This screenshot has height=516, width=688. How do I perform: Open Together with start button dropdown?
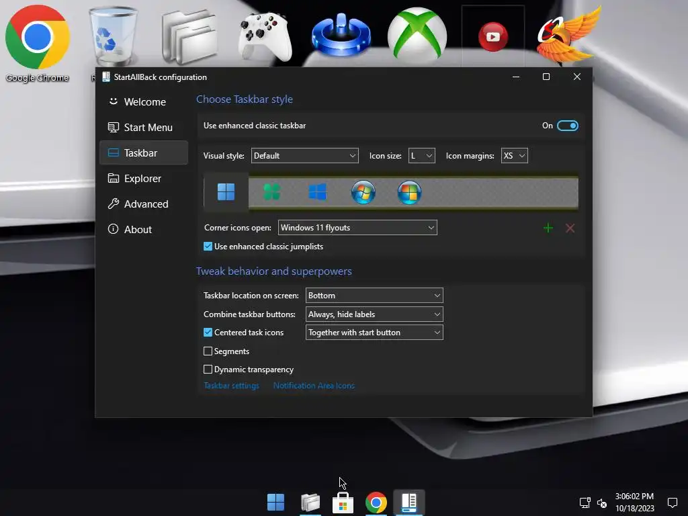tap(374, 333)
